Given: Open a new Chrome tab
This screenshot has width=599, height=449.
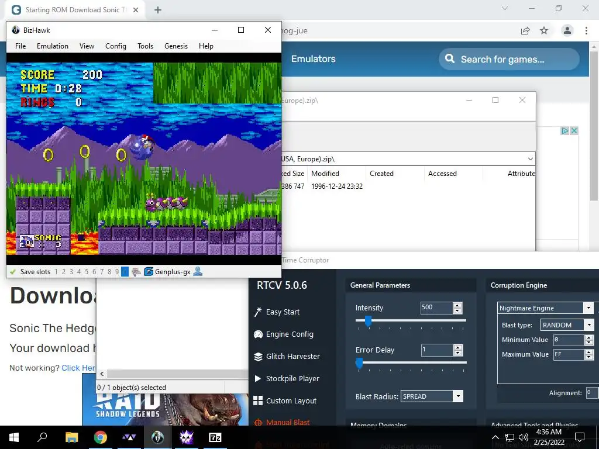Looking at the screenshot, I should [158, 10].
